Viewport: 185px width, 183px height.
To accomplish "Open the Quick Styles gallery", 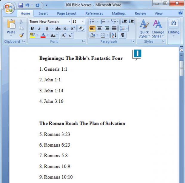I will [x=144, y=30].
